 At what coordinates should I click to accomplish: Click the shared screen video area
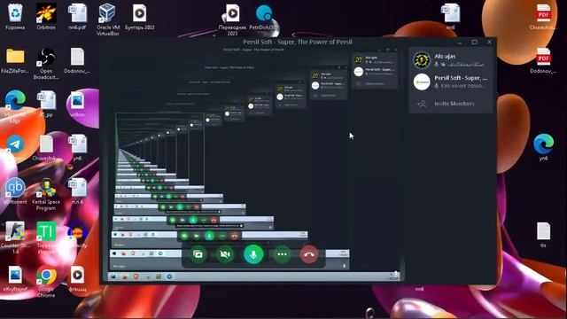pos(253,165)
